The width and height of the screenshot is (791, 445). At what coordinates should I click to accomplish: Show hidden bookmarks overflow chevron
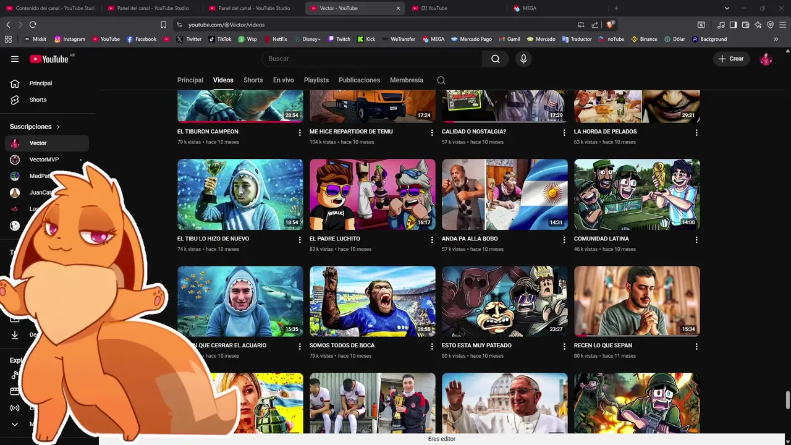(776, 39)
